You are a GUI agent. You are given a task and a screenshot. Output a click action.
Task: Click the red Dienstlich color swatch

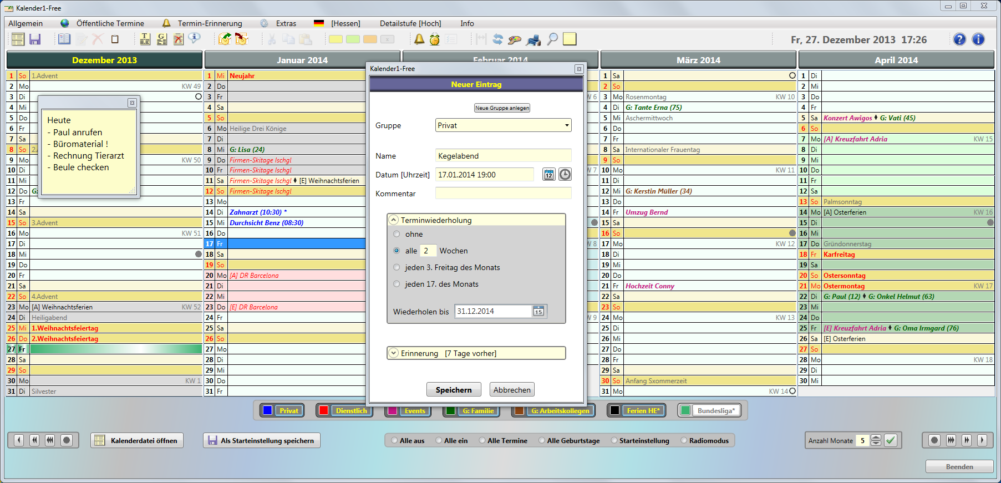[x=323, y=411]
